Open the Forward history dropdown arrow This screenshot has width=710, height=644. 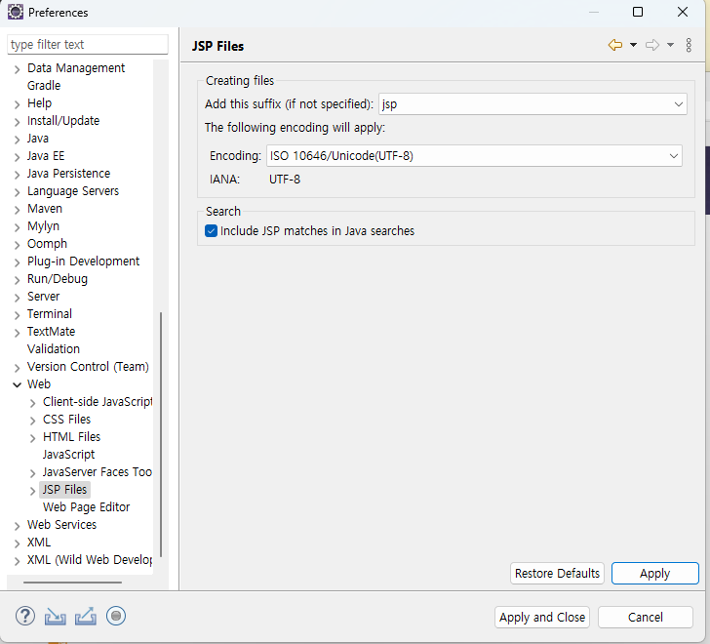(671, 45)
